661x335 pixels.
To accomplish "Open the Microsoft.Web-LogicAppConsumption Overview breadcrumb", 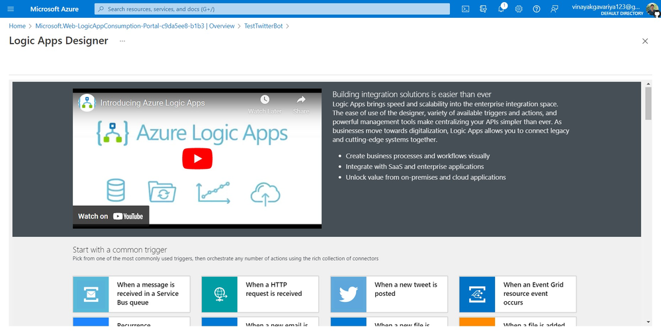I will (135, 26).
